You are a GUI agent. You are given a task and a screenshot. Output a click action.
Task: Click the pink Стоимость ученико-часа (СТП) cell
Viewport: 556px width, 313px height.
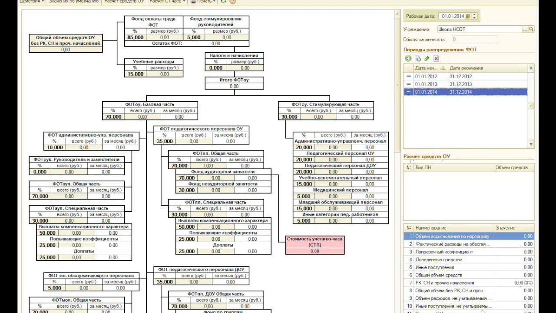coord(314,245)
